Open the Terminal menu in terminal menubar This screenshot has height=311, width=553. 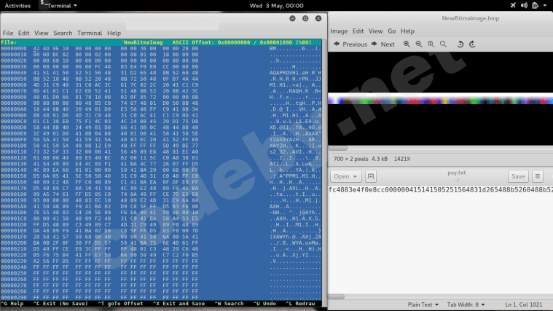pos(90,33)
